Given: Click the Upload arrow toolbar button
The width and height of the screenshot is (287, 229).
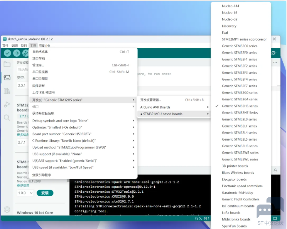Looking at the screenshot, I should coord(17,53).
